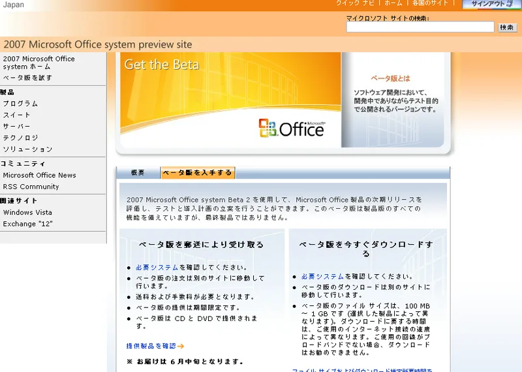Click the 検索 search button
522x372 pixels.
[507, 27]
